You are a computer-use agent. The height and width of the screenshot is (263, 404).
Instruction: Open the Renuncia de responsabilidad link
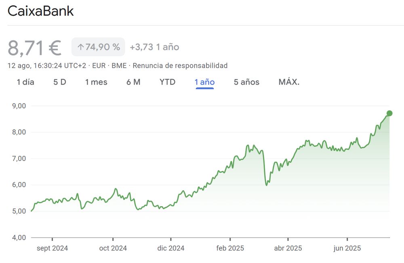coord(180,66)
